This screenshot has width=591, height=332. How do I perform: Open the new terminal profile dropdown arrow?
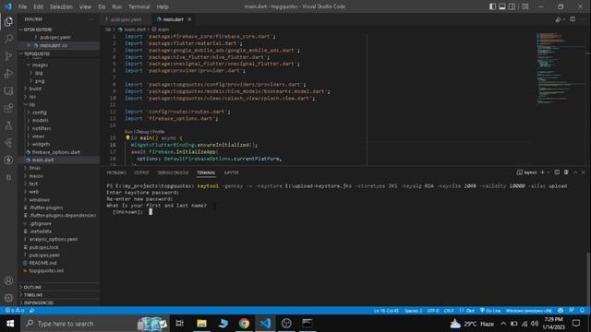click(549, 172)
